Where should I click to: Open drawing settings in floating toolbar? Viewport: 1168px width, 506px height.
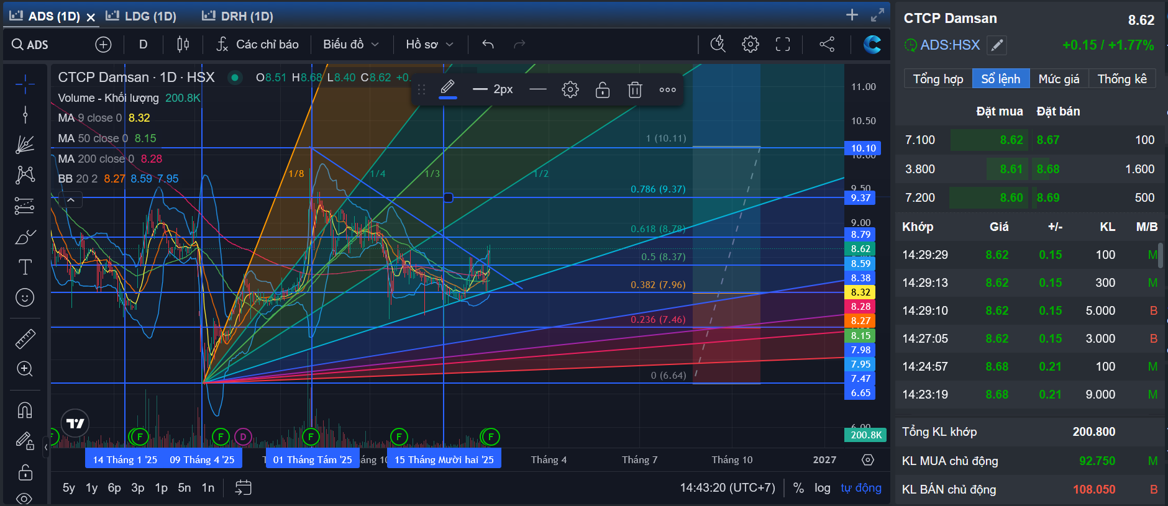pos(570,89)
